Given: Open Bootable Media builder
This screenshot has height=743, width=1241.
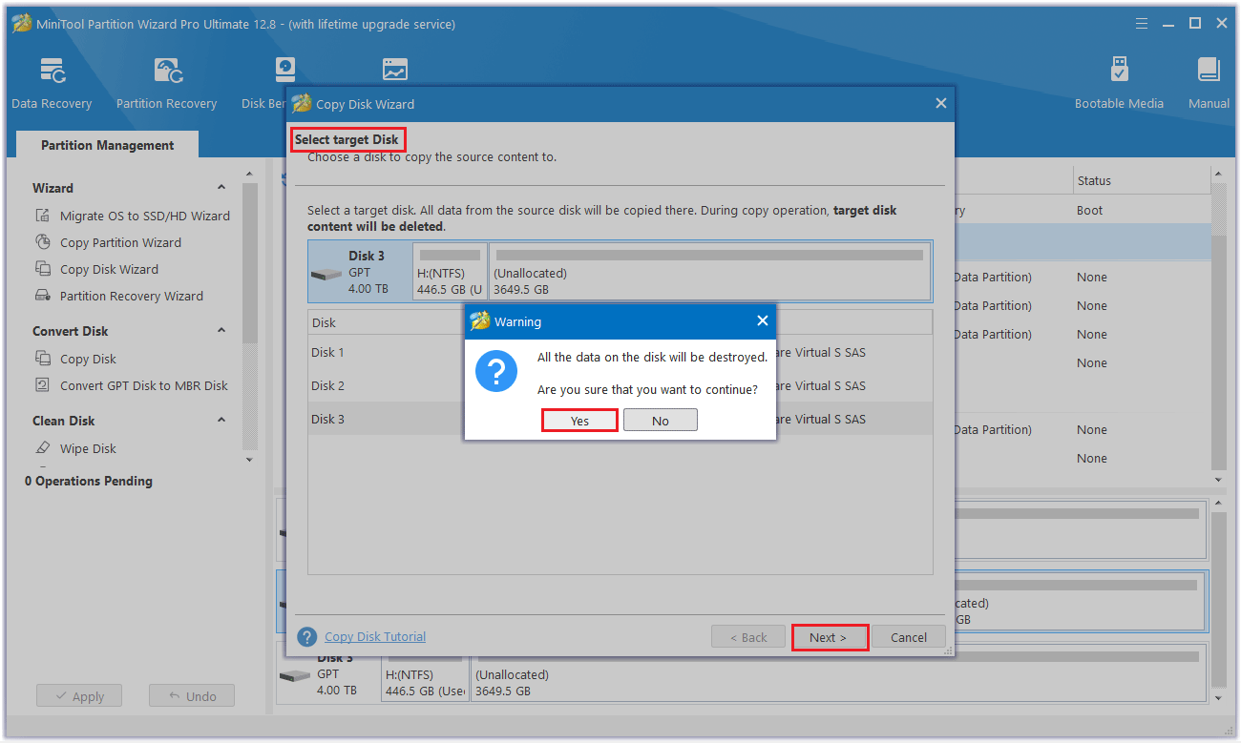Looking at the screenshot, I should [x=1119, y=84].
